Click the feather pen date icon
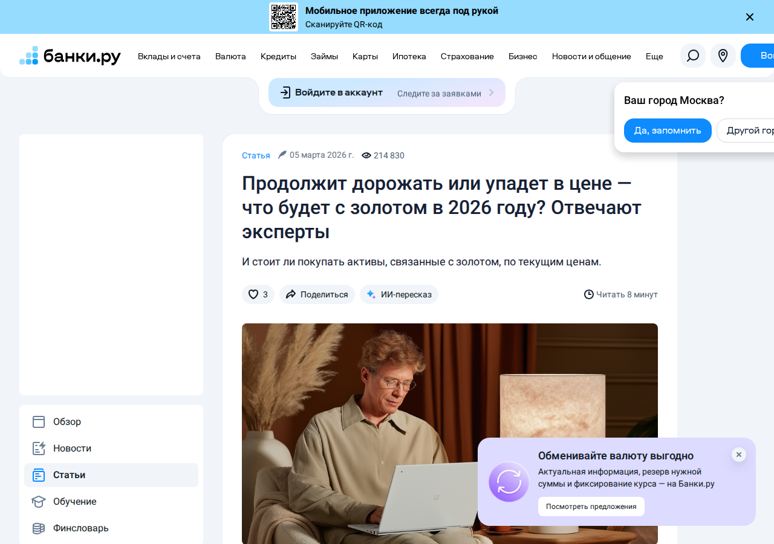Screen dimensions: 774x544 click(x=282, y=155)
